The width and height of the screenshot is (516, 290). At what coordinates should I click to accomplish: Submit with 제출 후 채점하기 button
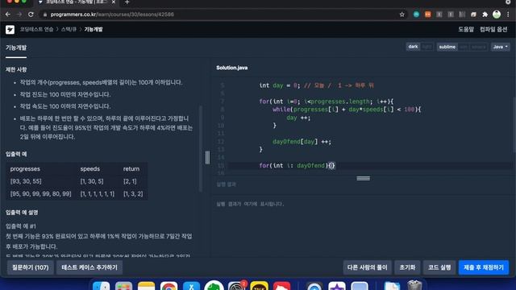click(484, 267)
